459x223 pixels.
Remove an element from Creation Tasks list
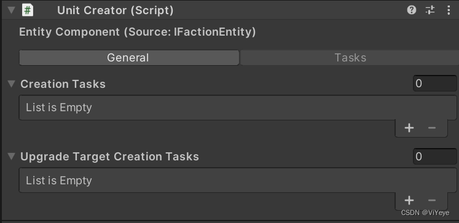tap(432, 128)
